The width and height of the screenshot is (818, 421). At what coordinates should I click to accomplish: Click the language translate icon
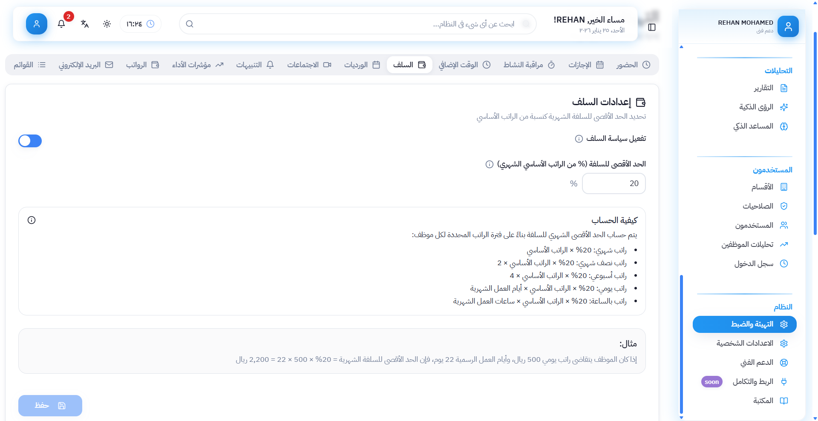[x=85, y=24]
